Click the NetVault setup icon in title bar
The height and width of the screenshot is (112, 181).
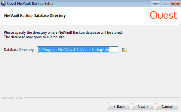coord(3,3)
